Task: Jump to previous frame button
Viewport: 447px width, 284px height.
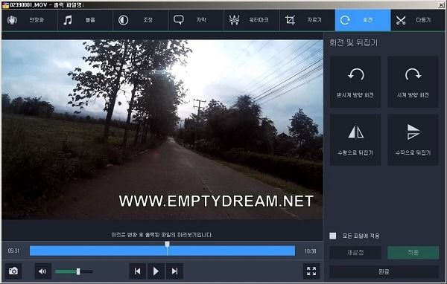Action: point(137,271)
